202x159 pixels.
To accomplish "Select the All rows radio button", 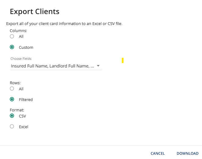I will 12,89.
